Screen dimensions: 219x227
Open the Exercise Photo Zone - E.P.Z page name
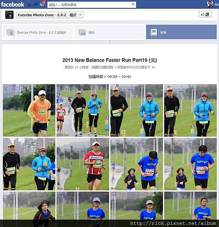[x=42, y=15]
